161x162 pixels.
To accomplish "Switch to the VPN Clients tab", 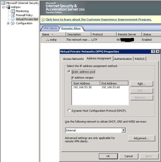I will (50, 28).
